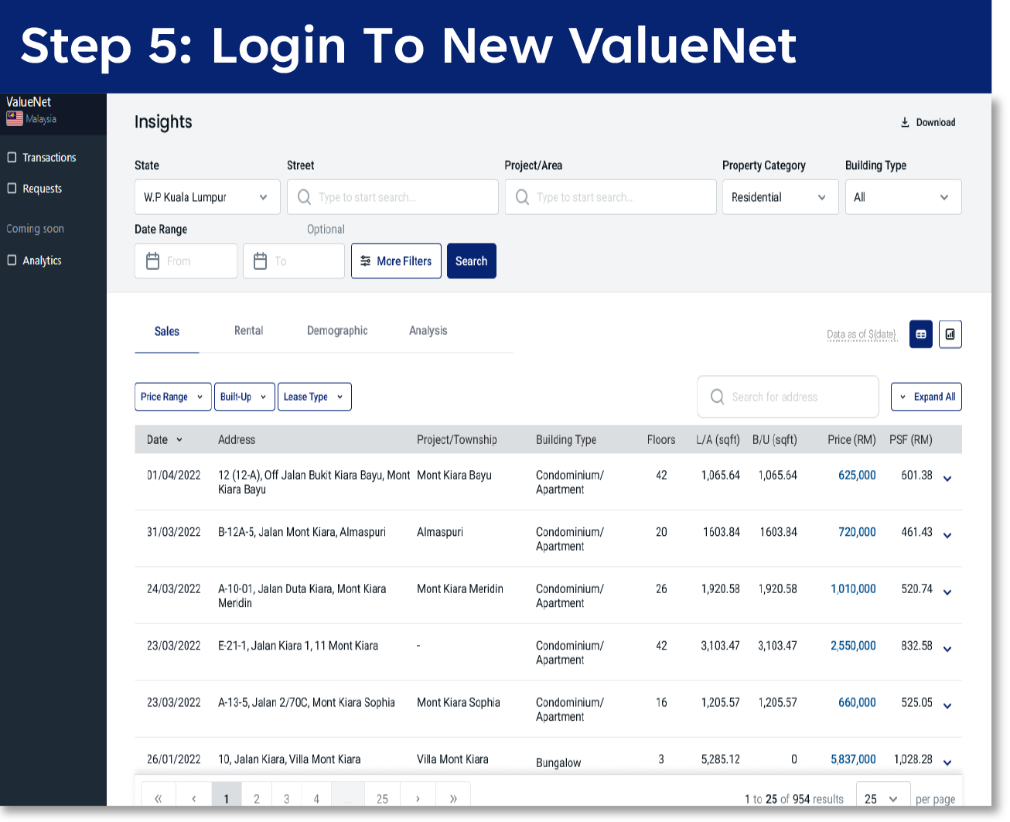The image size is (1010, 822).
Task: Switch results to chart view
Action: click(x=950, y=334)
